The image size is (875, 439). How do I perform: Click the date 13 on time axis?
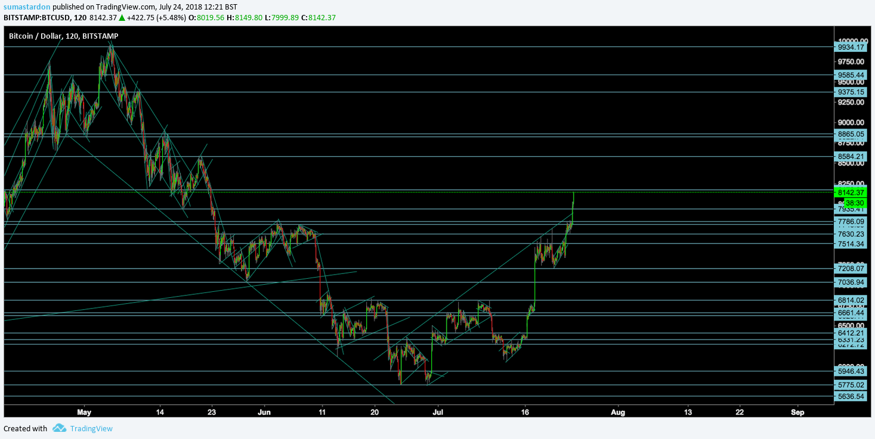tap(688, 412)
